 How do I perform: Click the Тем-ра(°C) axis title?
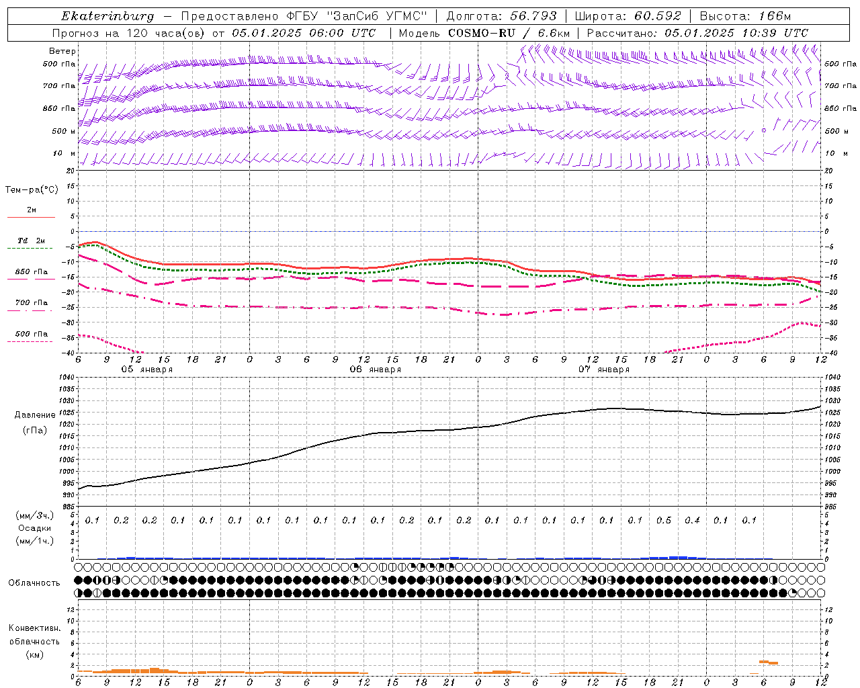tap(32, 189)
